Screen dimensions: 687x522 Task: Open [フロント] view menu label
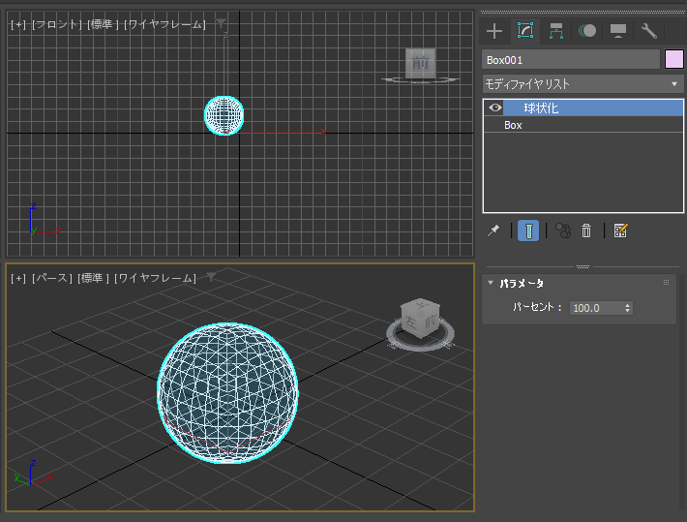coord(57,24)
